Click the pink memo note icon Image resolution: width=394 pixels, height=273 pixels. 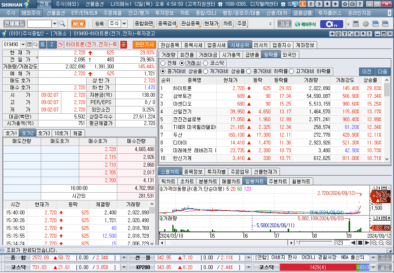tap(60, 45)
